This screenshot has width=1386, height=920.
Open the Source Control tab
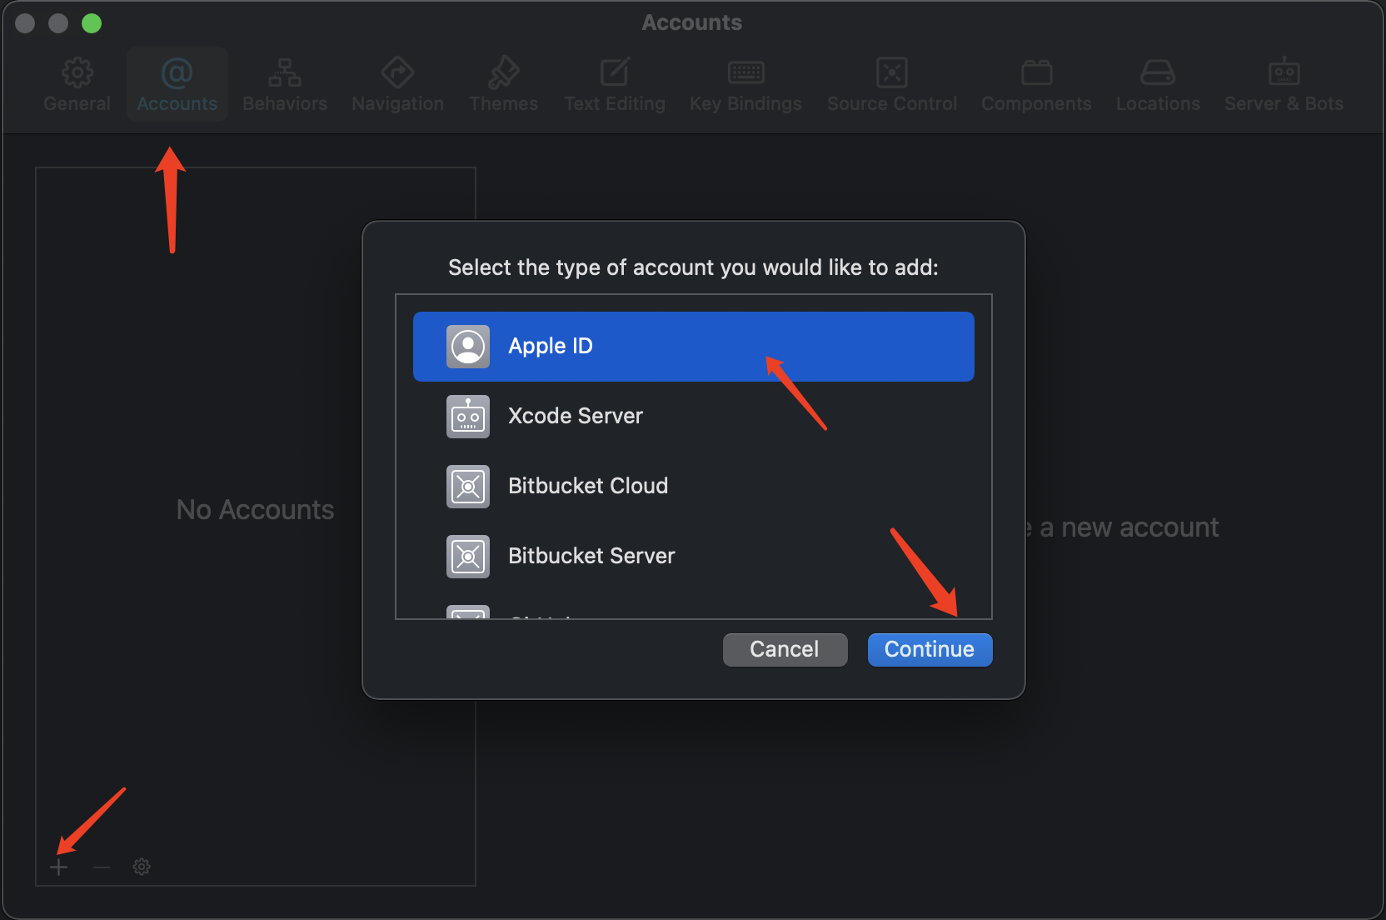tap(892, 85)
